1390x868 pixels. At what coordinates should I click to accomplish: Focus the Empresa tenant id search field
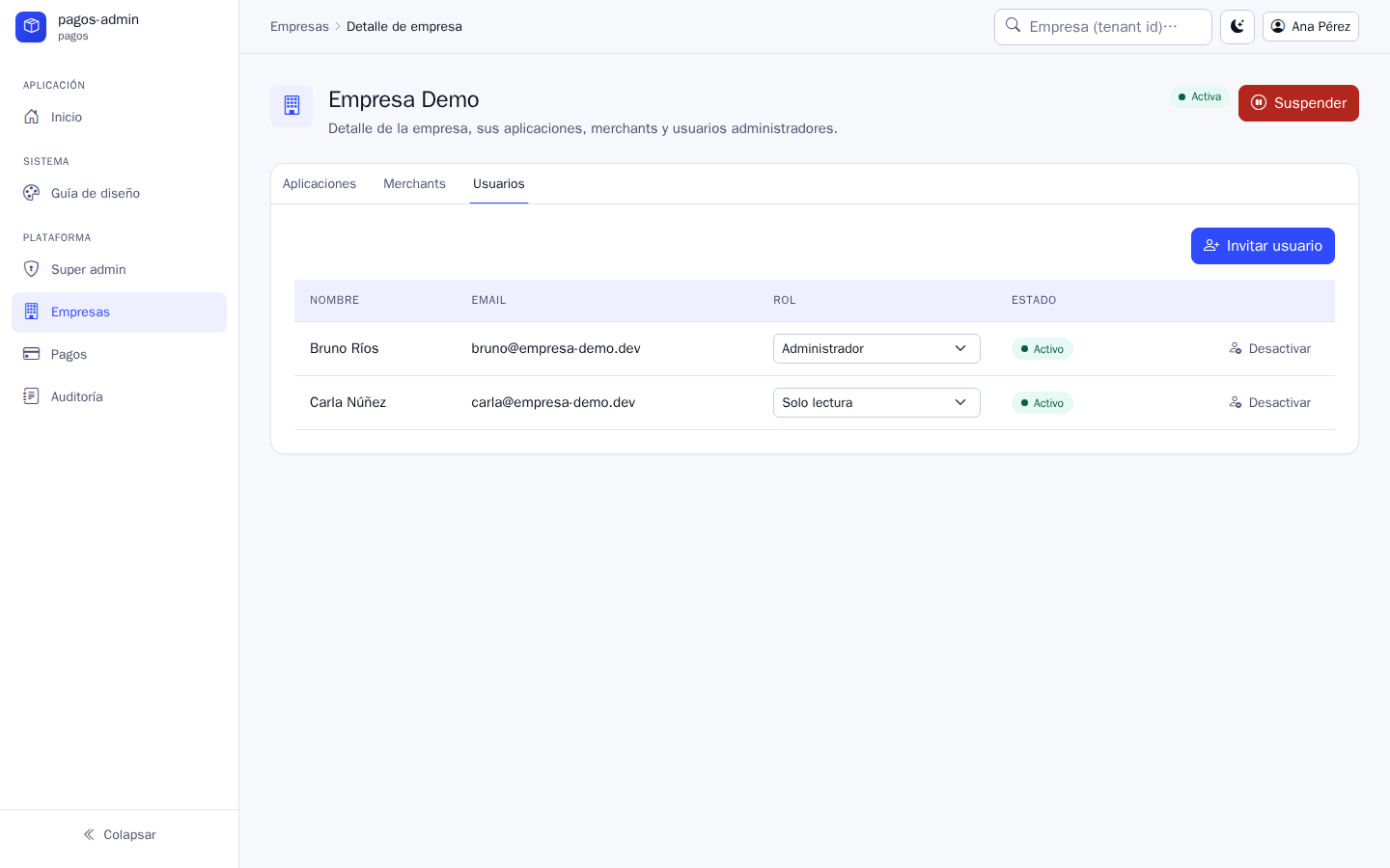(x=1103, y=27)
